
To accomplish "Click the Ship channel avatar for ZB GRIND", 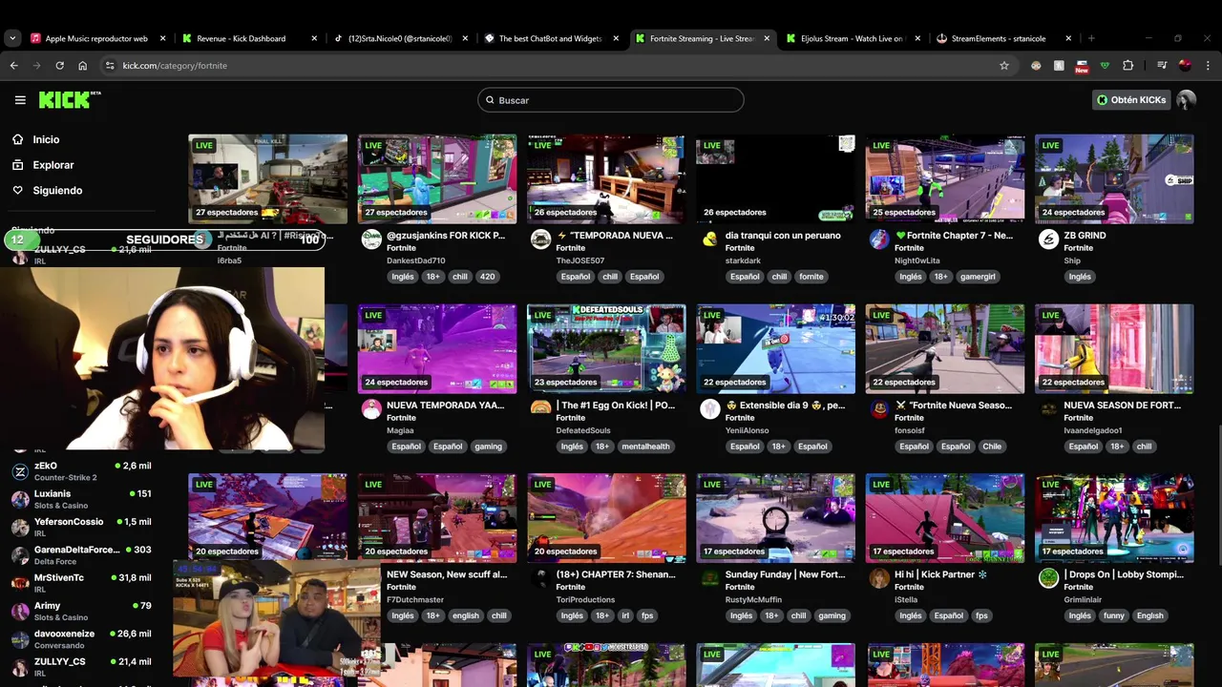I will click(1048, 239).
